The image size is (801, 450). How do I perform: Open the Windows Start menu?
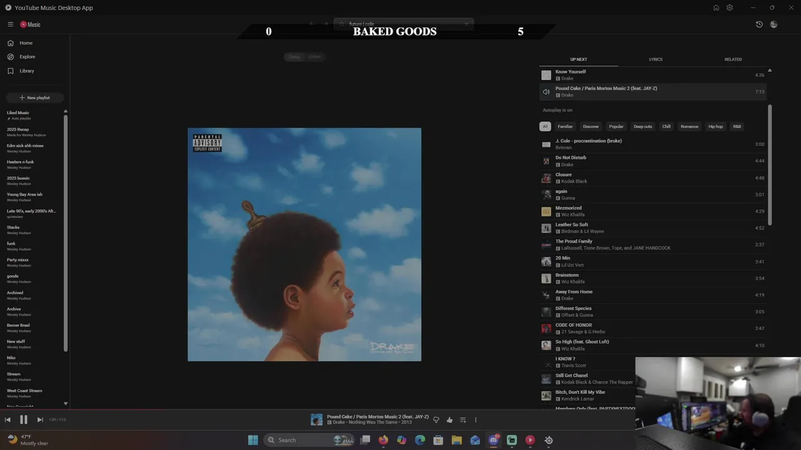point(253,440)
